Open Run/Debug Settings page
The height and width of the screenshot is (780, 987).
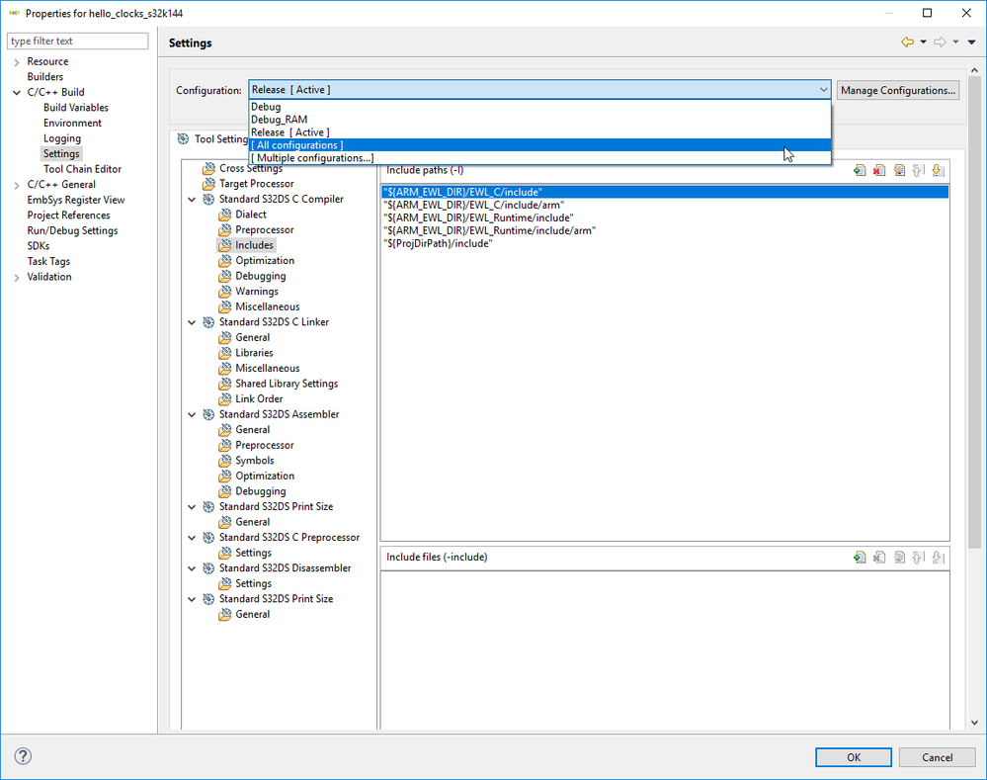[72, 230]
